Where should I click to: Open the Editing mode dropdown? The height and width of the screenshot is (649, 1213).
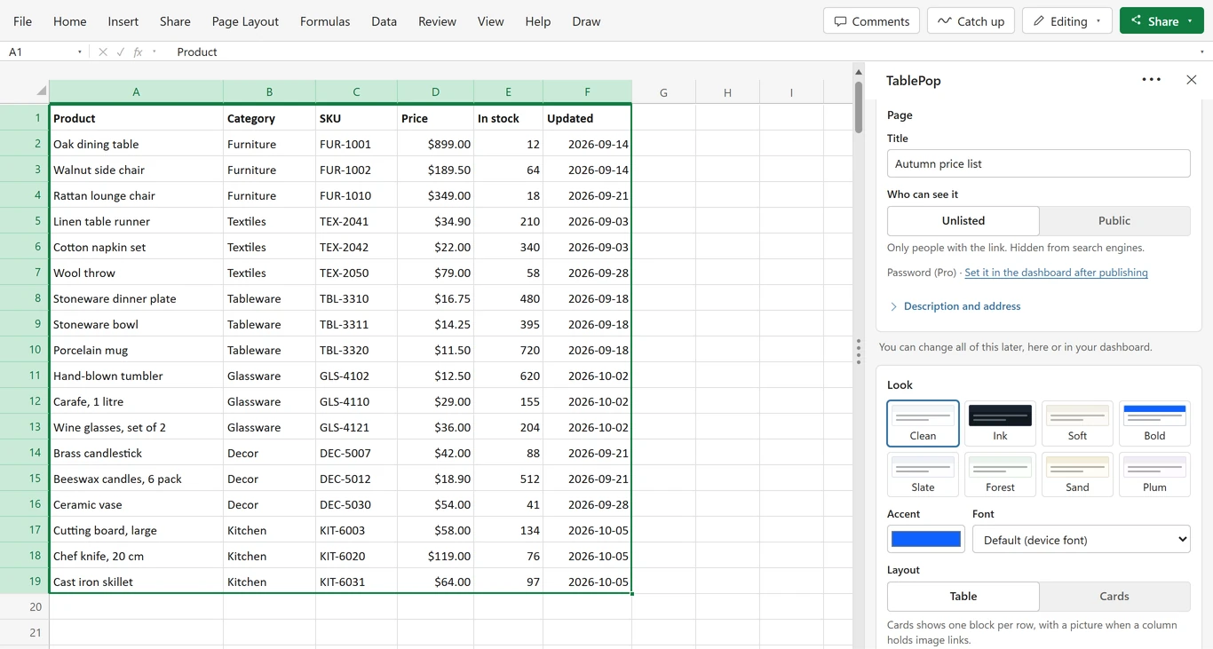(1067, 21)
